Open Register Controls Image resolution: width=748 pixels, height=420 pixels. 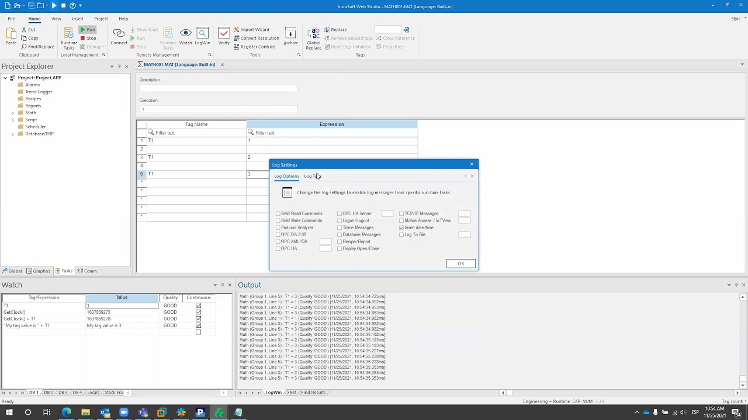(x=254, y=47)
